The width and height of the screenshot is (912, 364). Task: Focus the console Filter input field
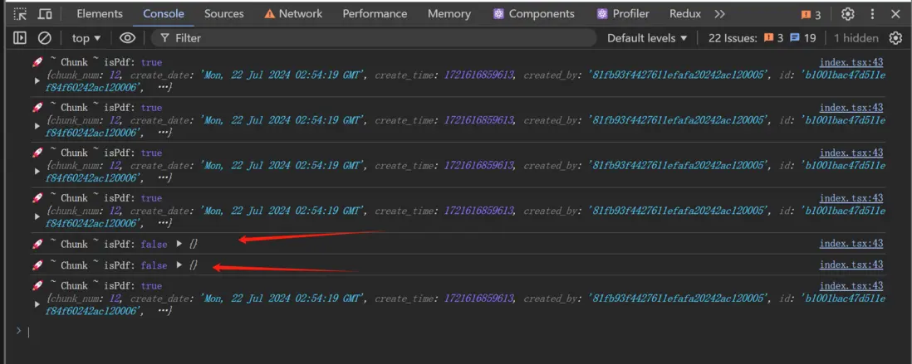[x=374, y=38]
